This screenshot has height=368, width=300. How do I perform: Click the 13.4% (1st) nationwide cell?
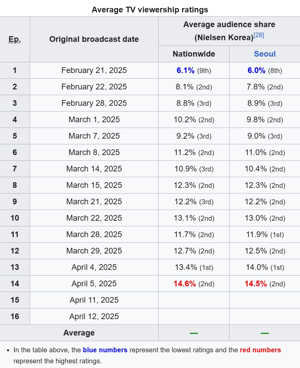[194, 267]
